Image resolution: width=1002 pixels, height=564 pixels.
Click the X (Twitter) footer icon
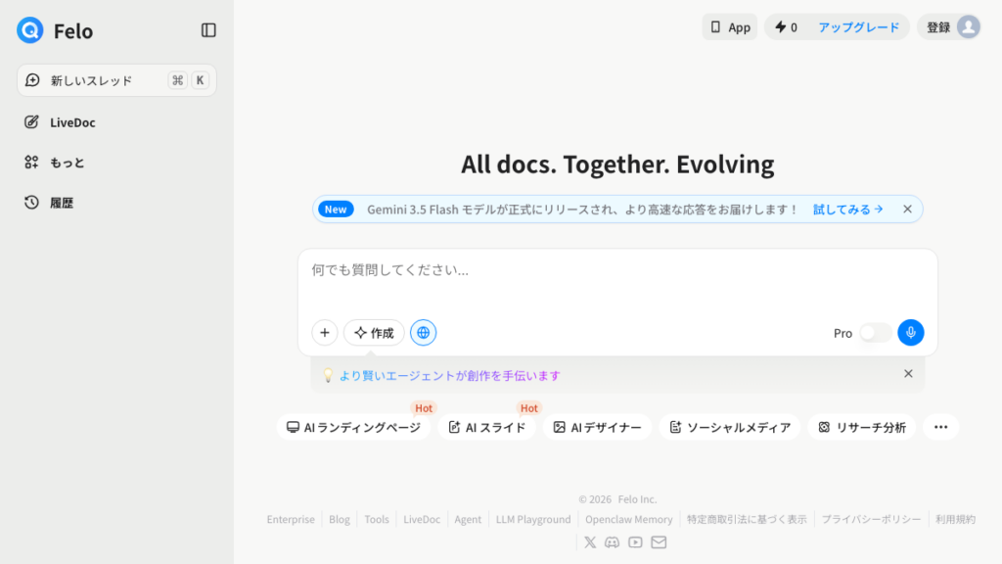590,542
